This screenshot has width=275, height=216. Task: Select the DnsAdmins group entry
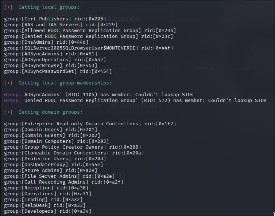[46, 42]
